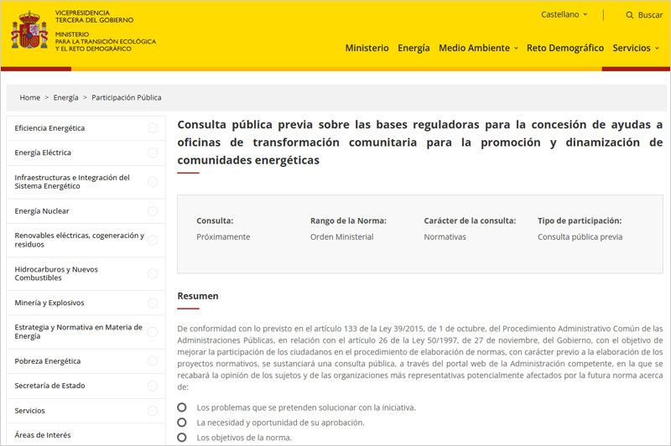Expand Minería y Explosivos chevron circle

tap(153, 303)
